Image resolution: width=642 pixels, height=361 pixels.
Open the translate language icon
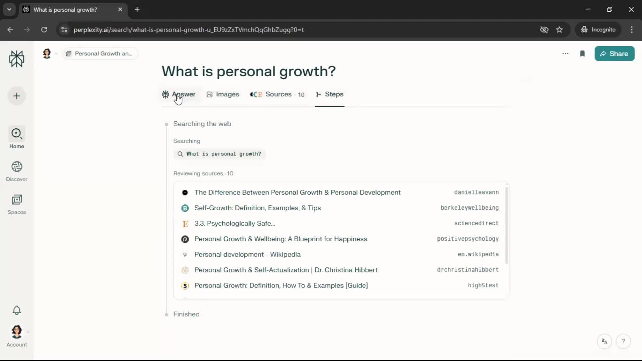604,341
